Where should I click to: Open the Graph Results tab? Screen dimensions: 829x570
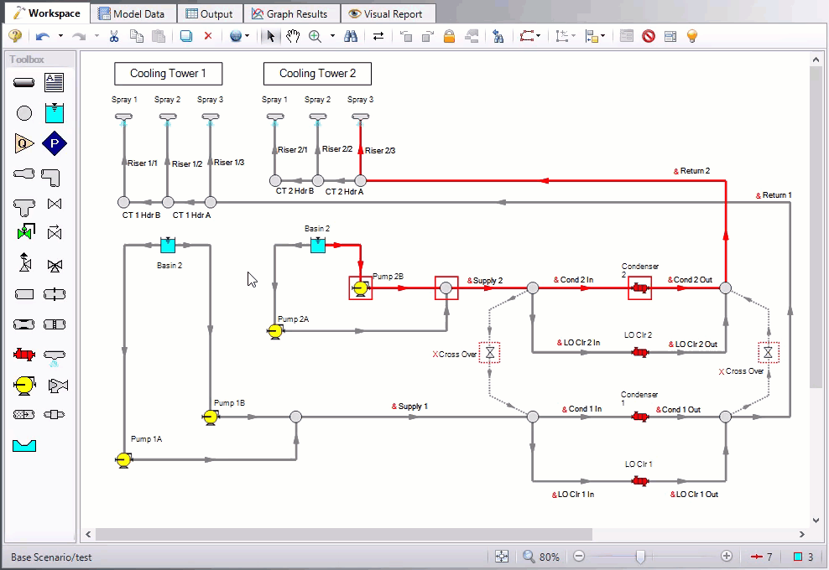289,13
